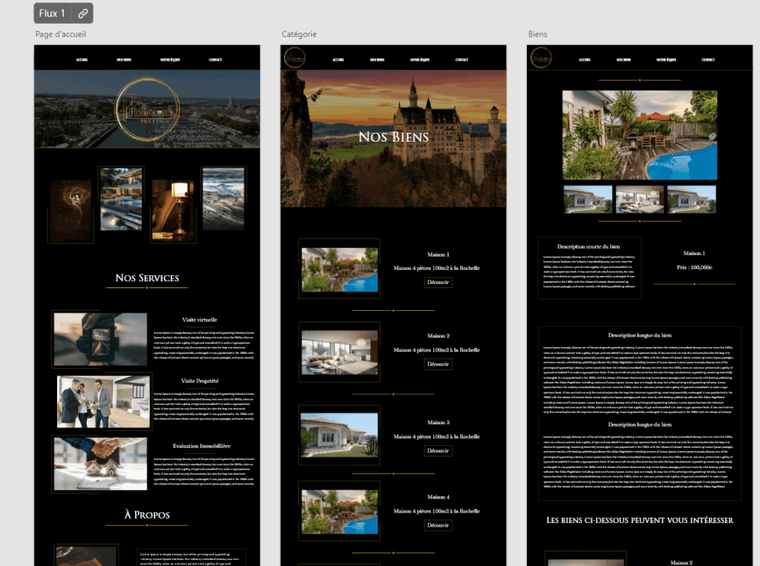Click the Maison 1 pool photo on Catégorie page
The height and width of the screenshot is (566, 760).
click(x=338, y=269)
